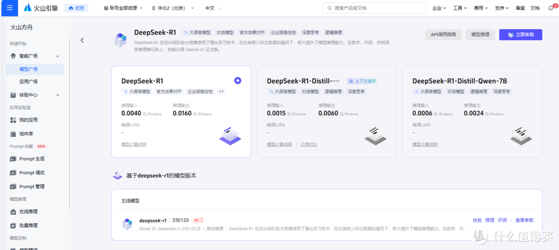The image size is (559, 250).
Task: Click the DeepSeek-R1 header model icon
Action: point(120,40)
